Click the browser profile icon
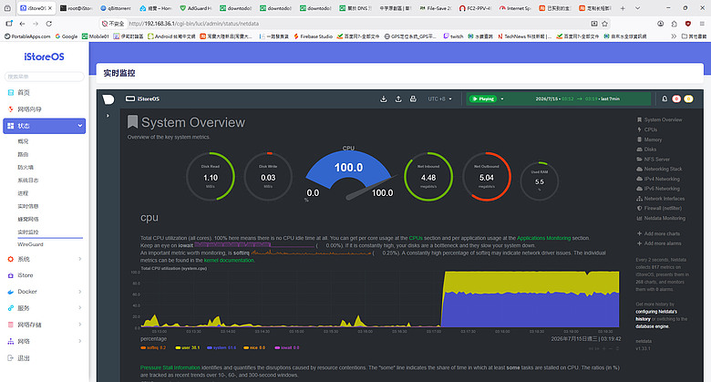711x382 pixels. (x=660, y=24)
